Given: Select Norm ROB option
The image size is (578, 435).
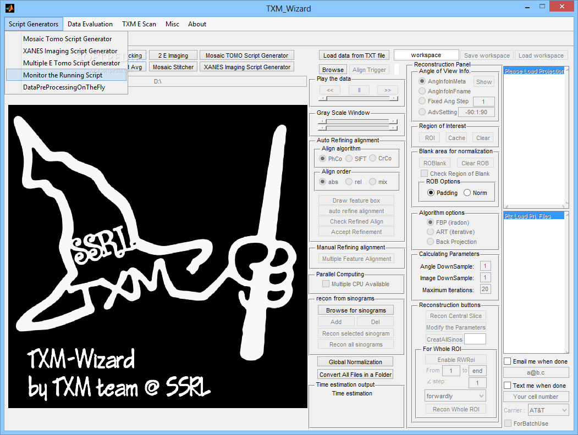Looking at the screenshot, I should pyautogui.click(x=467, y=192).
